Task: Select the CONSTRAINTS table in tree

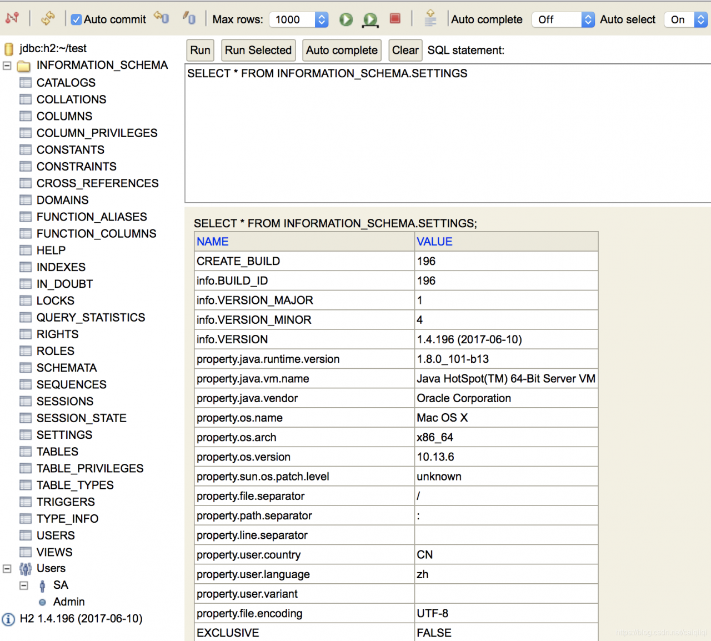Action: coord(77,167)
